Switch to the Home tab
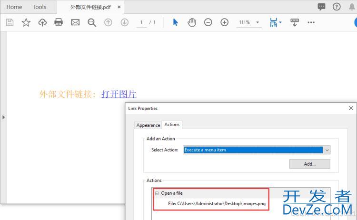The width and height of the screenshot is (357, 220). (14, 7)
